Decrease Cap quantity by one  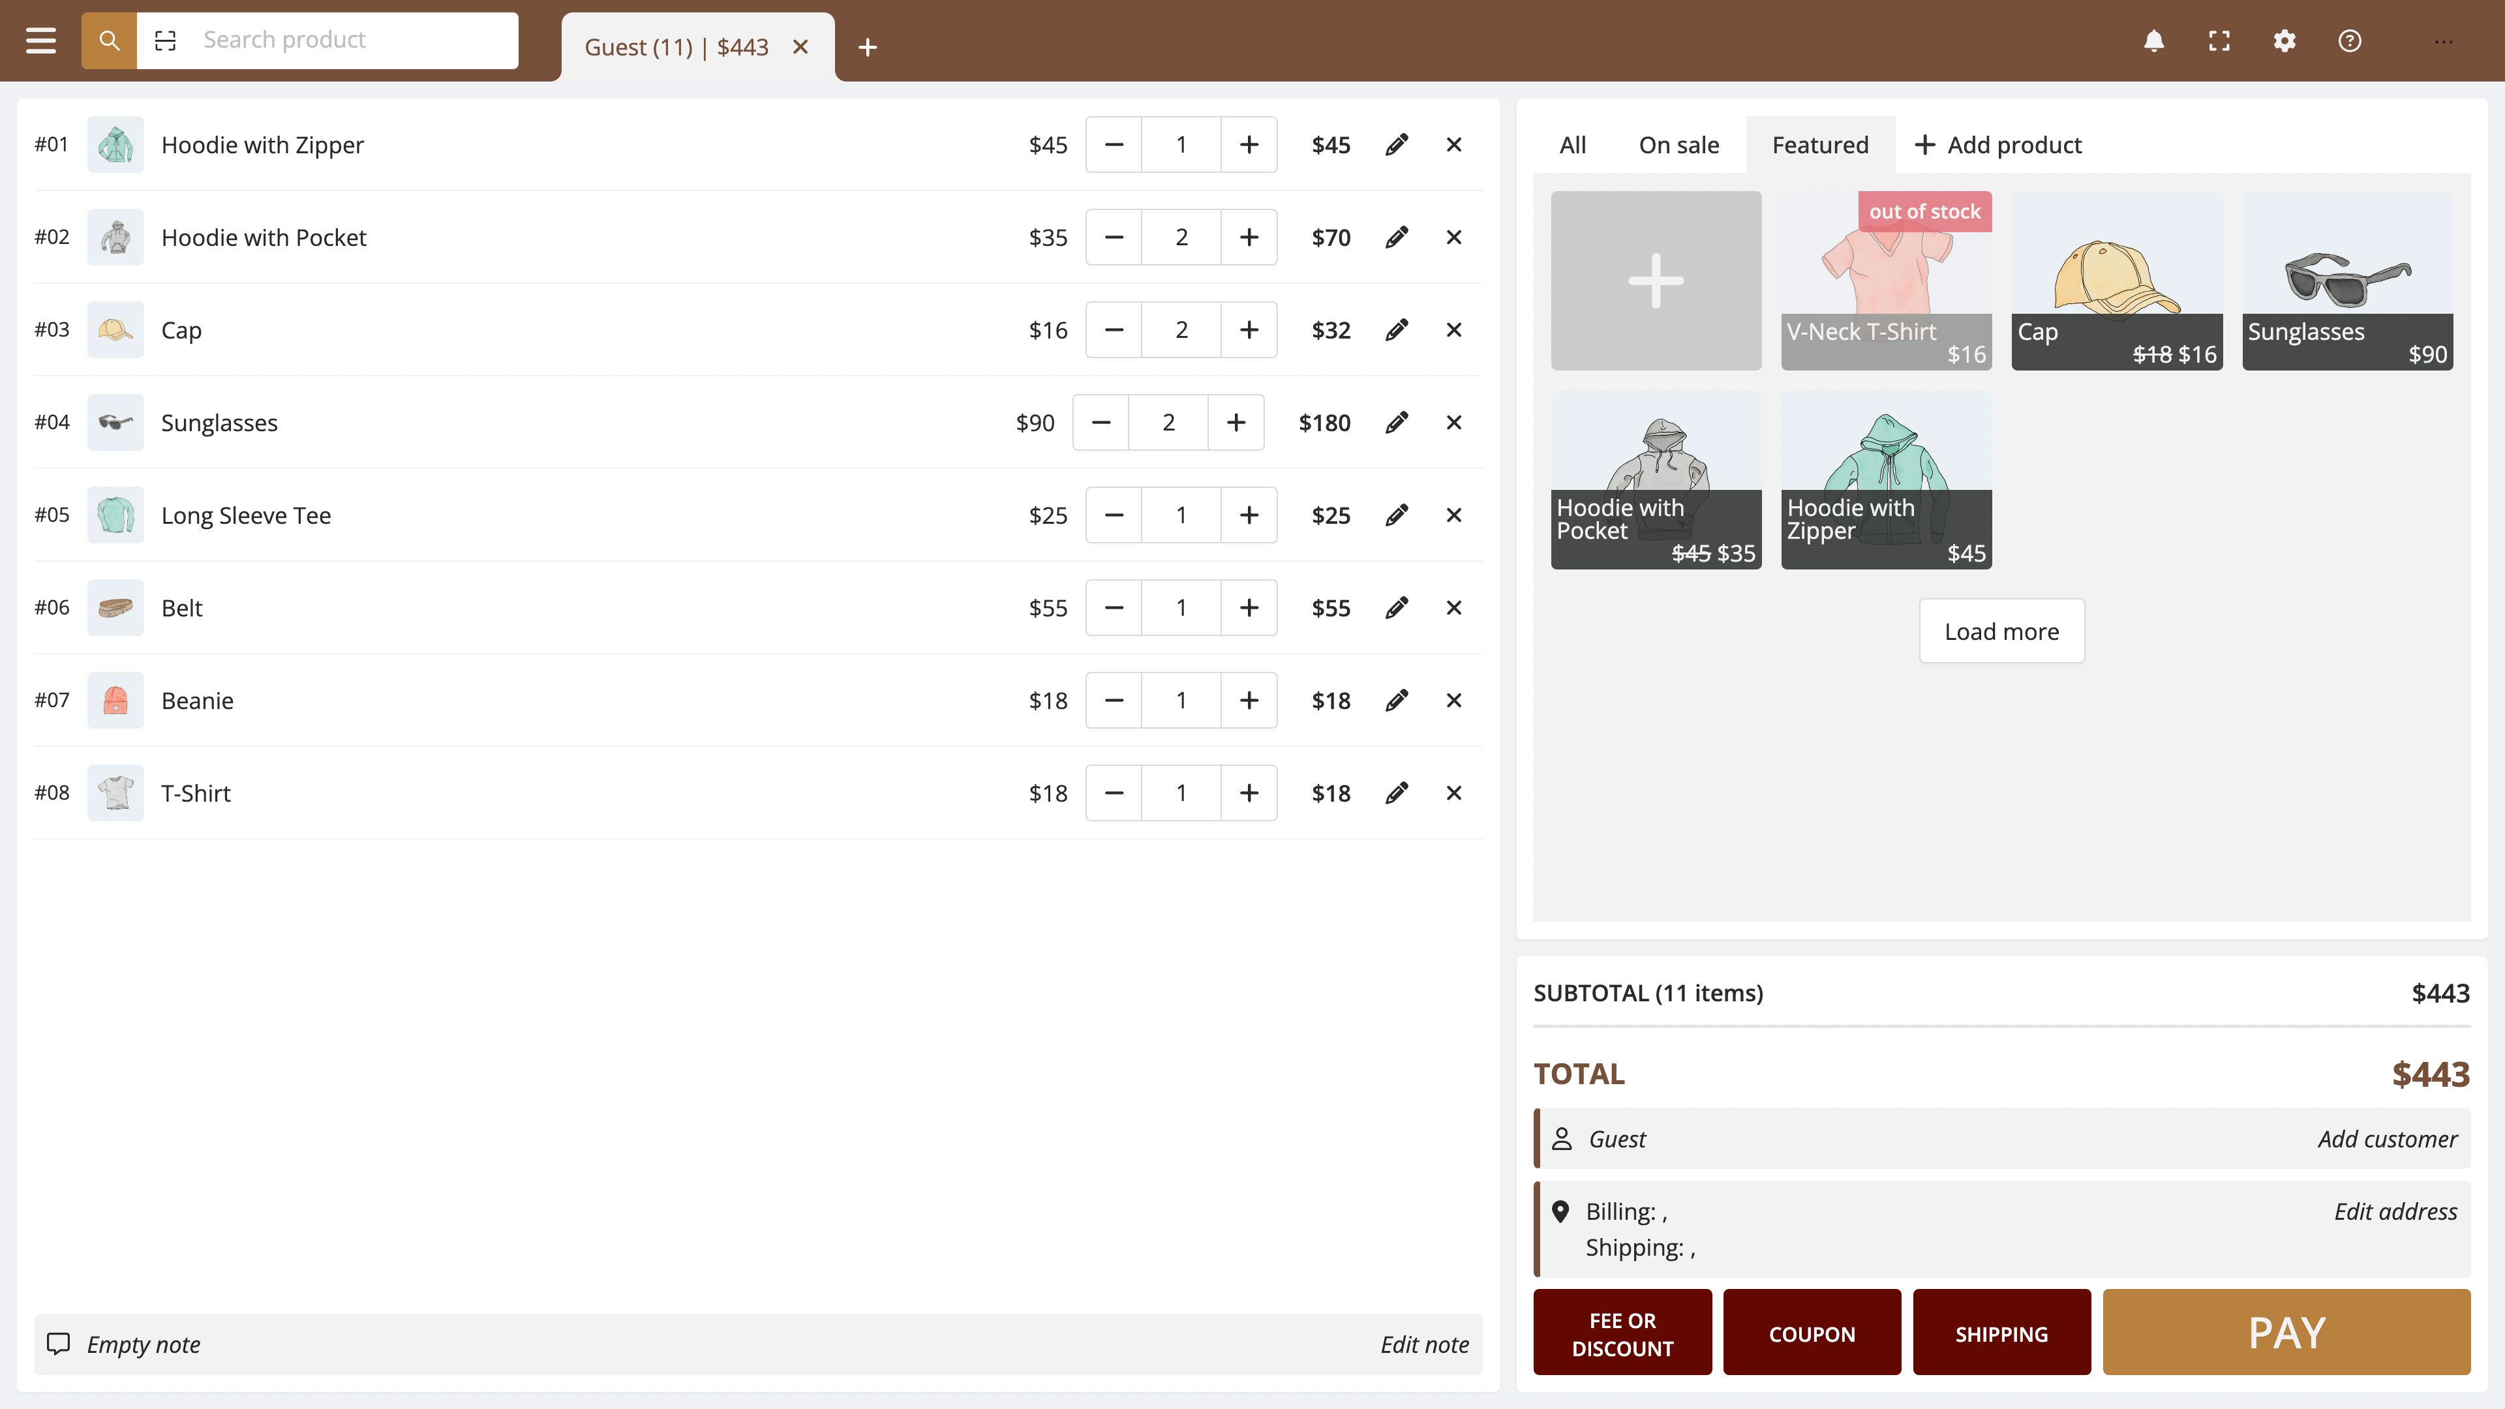point(1114,329)
